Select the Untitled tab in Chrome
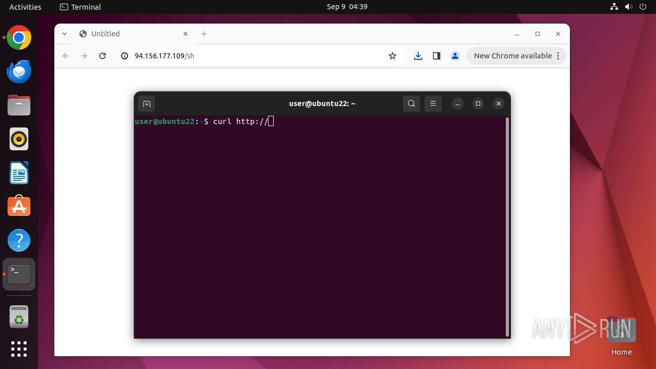The width and height of the screenshot is (656, 369). (134, 34)
